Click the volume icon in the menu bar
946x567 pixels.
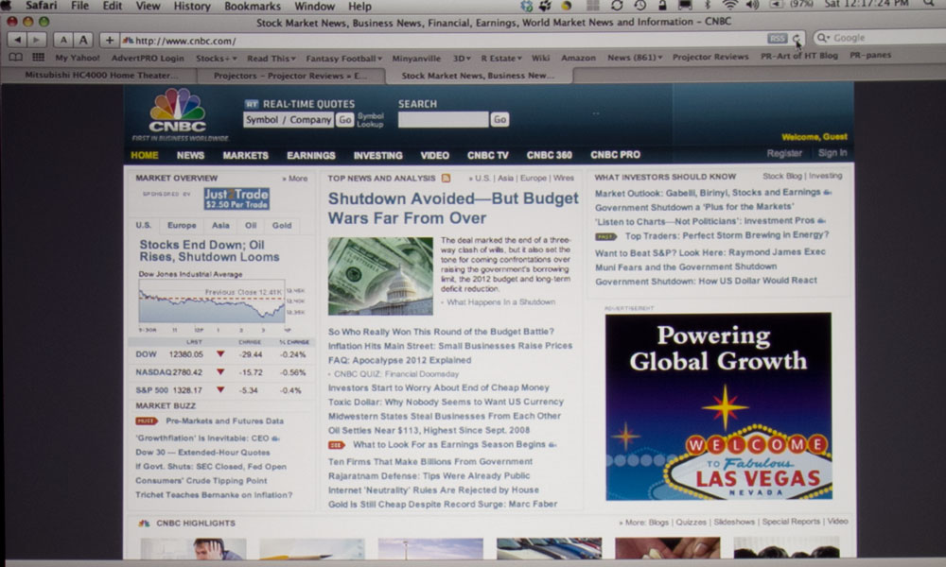click(x=752, y=6)
